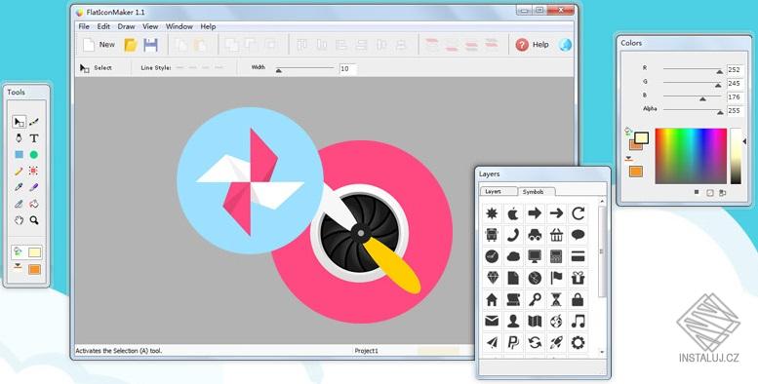Viewport: 758px width, 384px height.
Task: Switch to the Symbols tab
Action: pyautogui.click(x=537, y=192)
